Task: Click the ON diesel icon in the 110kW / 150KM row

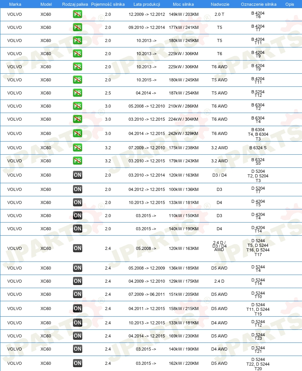Action: (x=78, y=216)
